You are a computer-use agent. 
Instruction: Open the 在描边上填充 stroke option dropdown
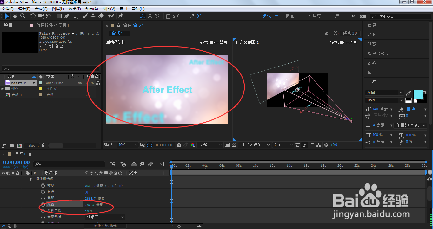(410, 125)
